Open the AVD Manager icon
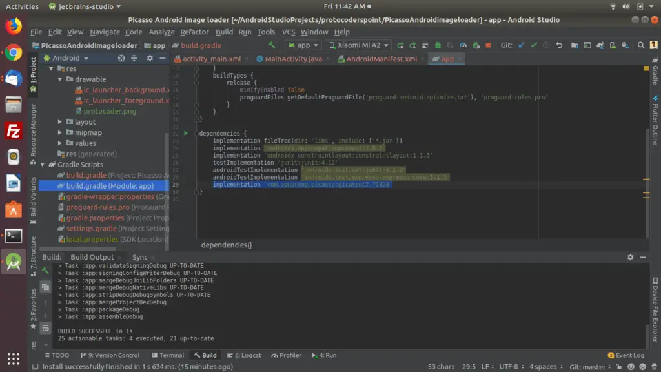 point(613,45)
